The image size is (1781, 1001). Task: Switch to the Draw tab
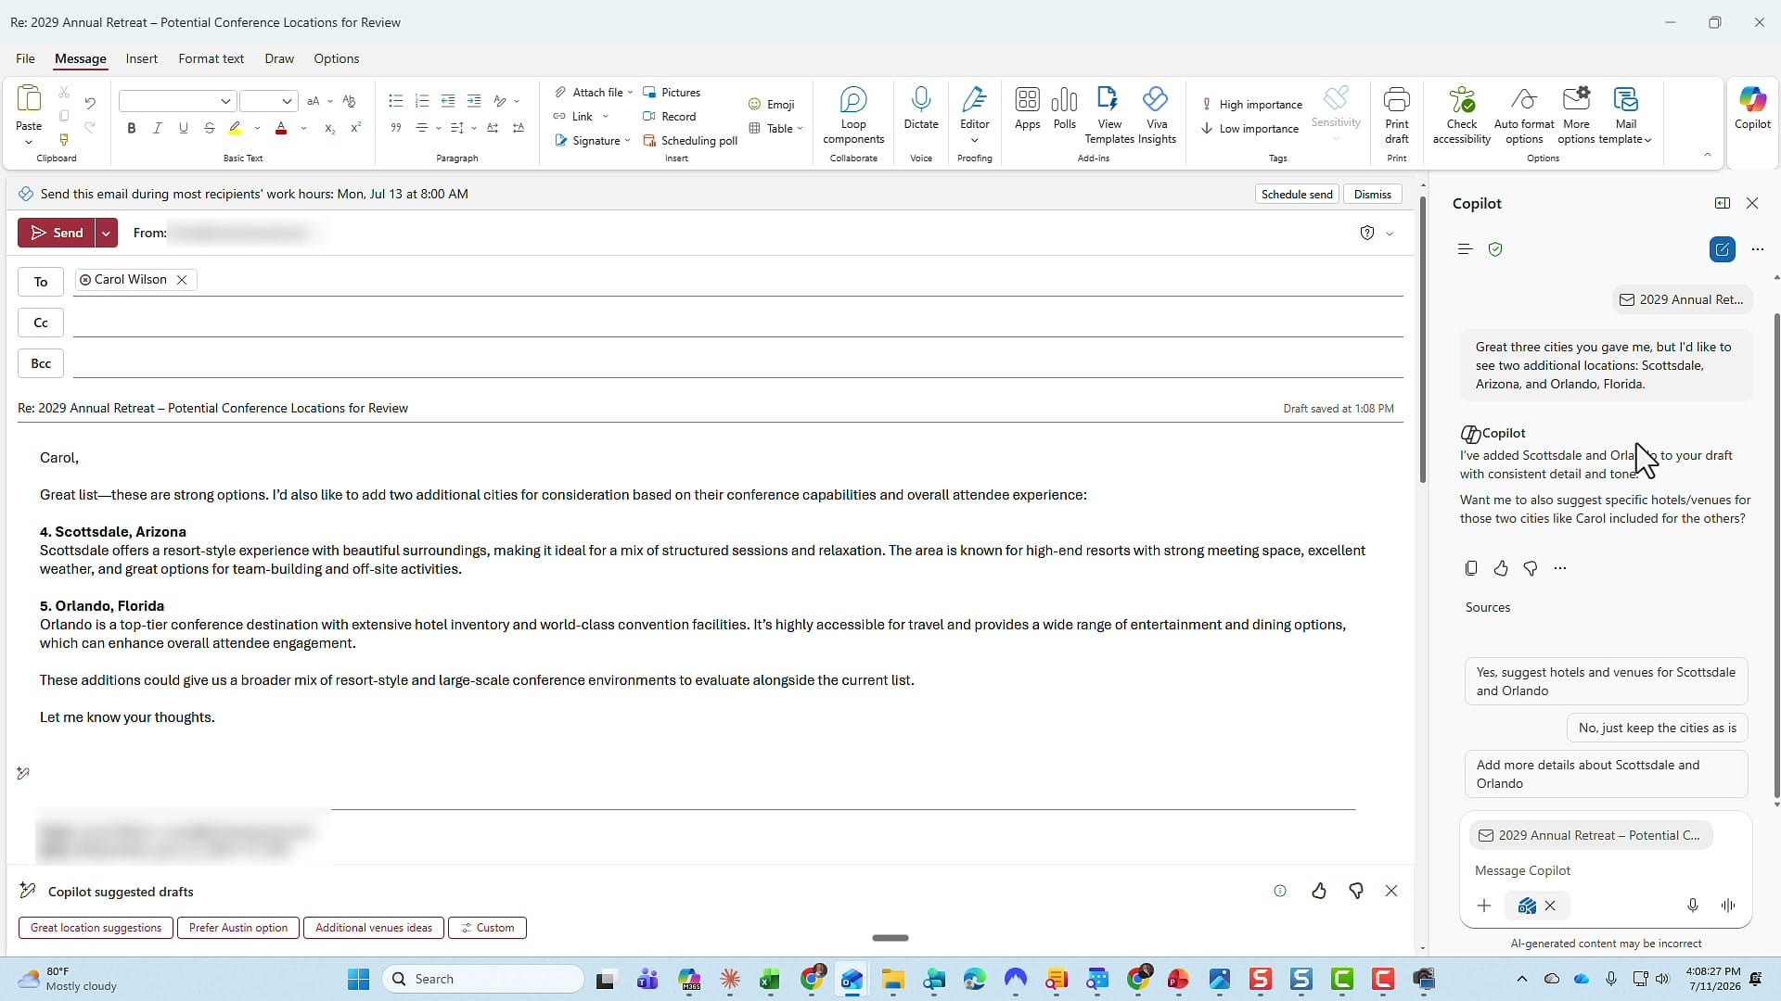(x=278, y=58)
